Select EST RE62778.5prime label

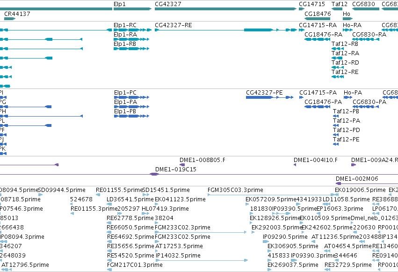point(130,218)
